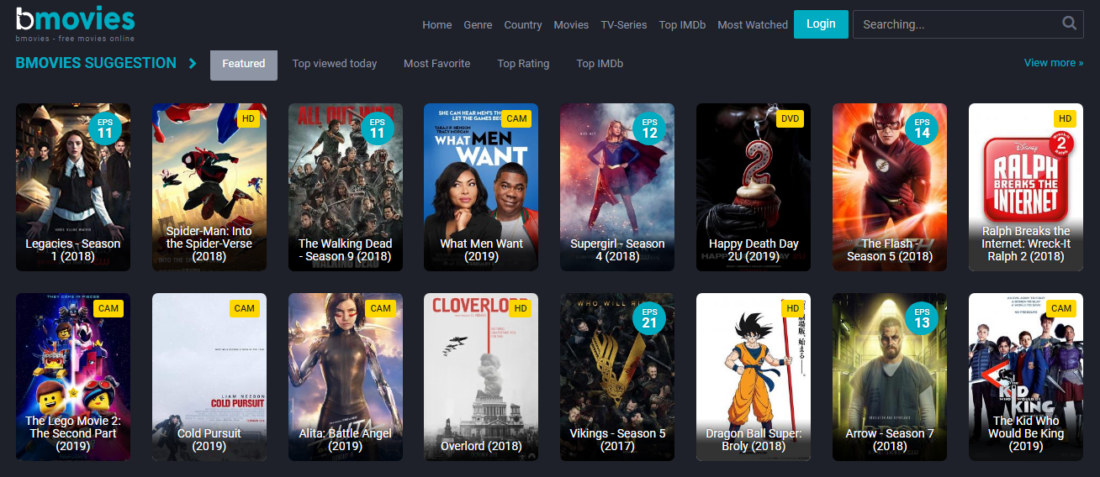Screen dimensions: 1100x477
Task: Click the arrow beside BMOVIES SUGGESTION
Action: coord(193,63)
